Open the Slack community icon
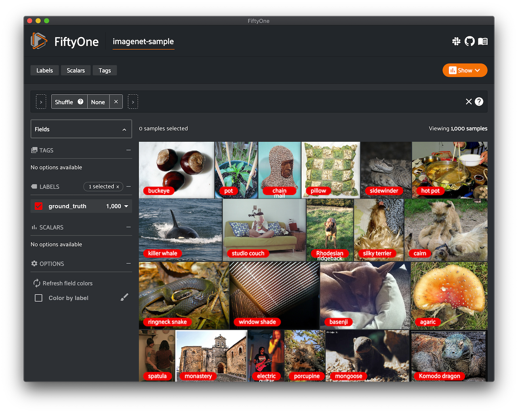The height and width of the screenshot is (413, 518). pos(456,41)
